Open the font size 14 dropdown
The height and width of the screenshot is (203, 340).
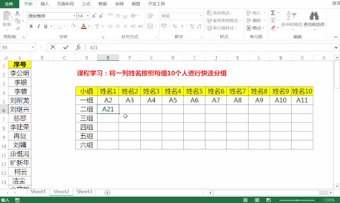(88, 16)
